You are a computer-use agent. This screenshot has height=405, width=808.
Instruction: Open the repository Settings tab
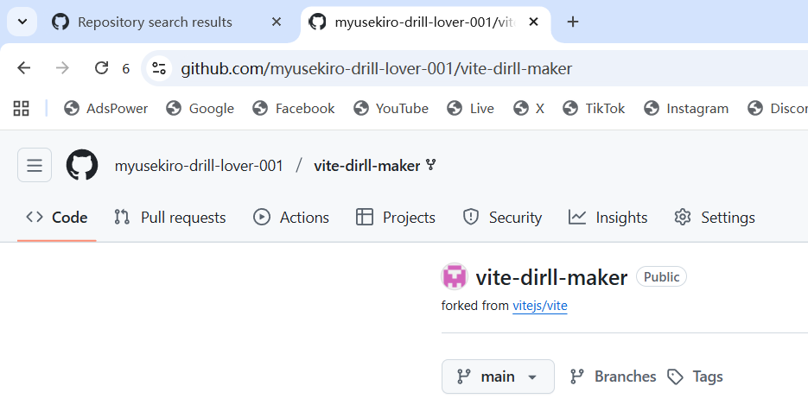click(x=715, y=218)
